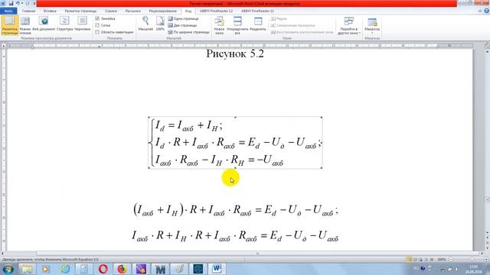Switch to Главная ribbon tab
Viewport: 490px width, 275px height.
(x=29, y=11)
